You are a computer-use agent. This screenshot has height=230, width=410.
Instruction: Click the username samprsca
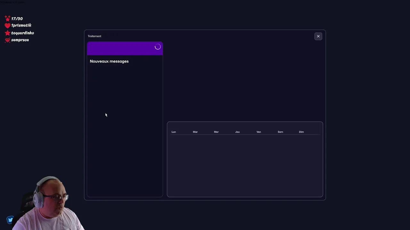pyautogui.click(x=20, y=40)
